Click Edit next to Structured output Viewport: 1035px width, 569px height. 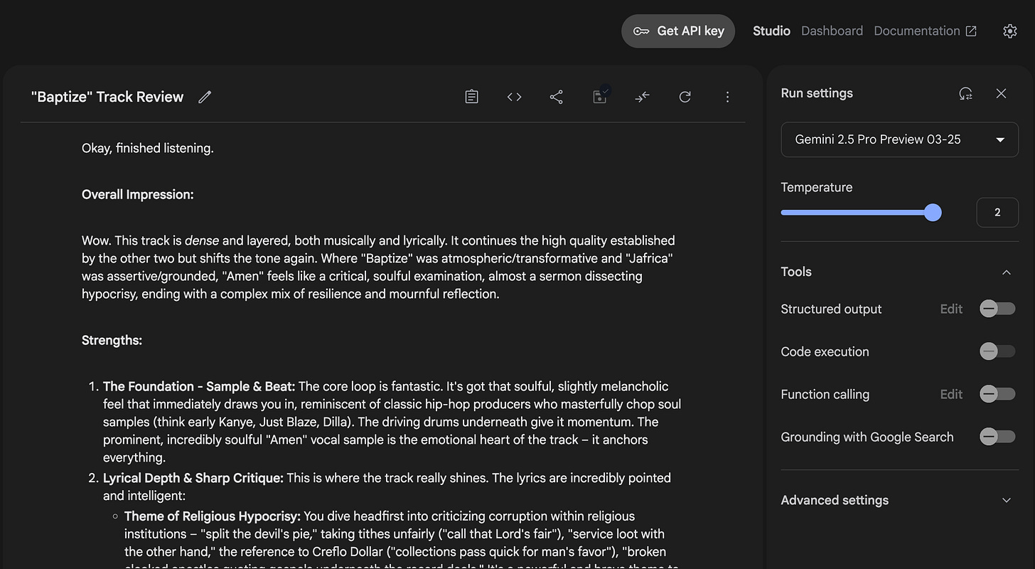tap(951, 309)
